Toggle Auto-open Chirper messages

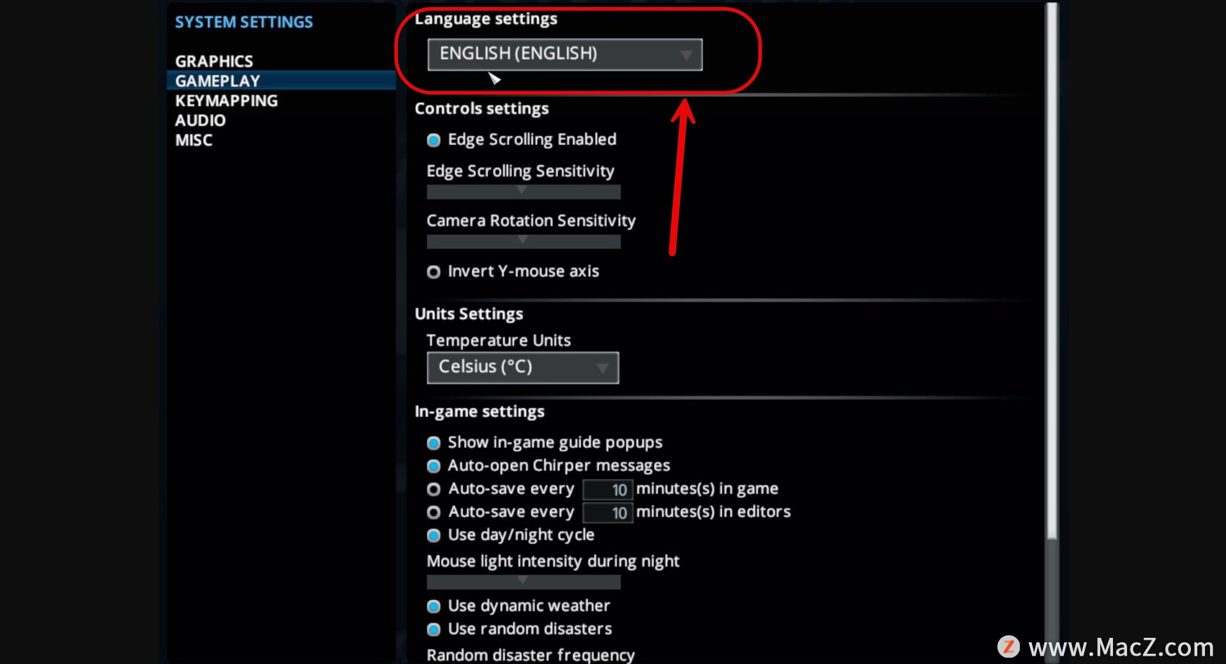click(434, 466)
